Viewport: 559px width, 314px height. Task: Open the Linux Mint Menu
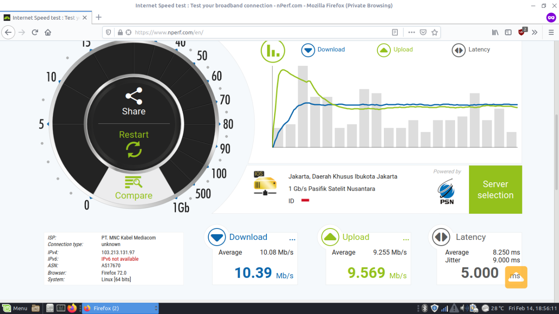pos(15,308)
